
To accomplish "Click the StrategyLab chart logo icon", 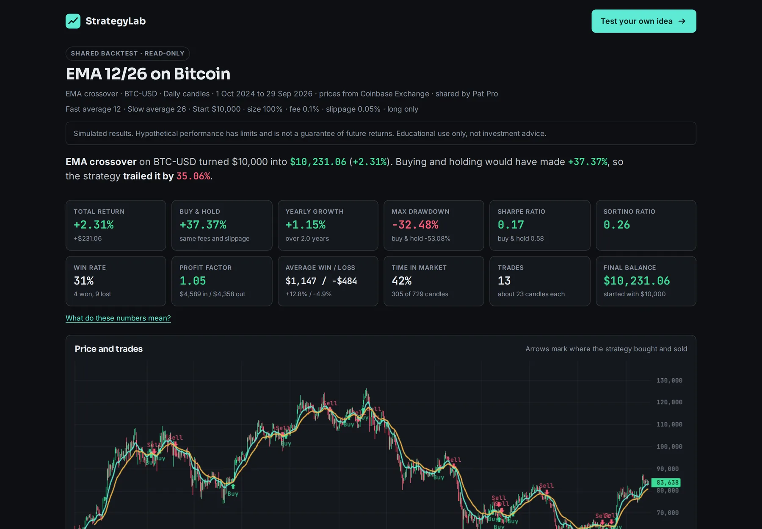I will [x=73, y=21].
